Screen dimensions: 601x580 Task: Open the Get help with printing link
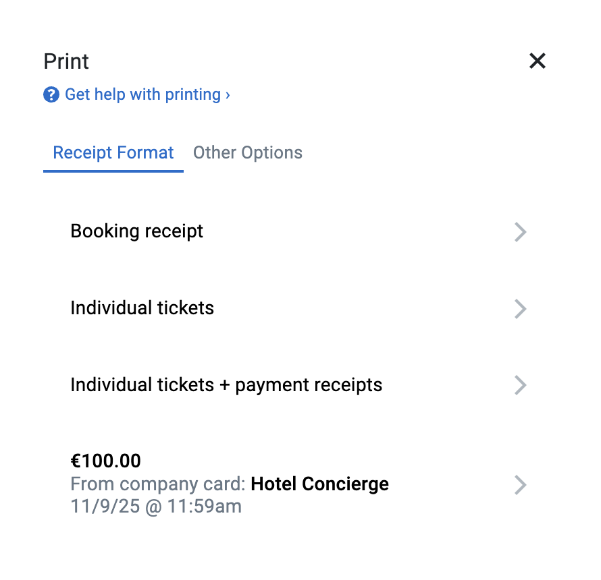click(142, 95)
